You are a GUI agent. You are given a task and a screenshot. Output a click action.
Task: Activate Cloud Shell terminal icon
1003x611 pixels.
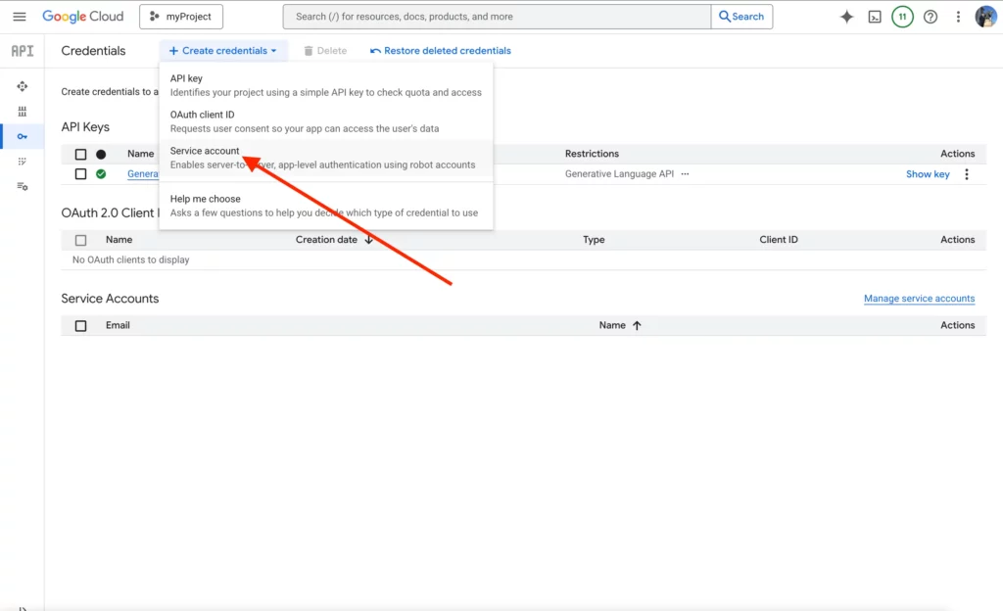click(x=875, y=18)
